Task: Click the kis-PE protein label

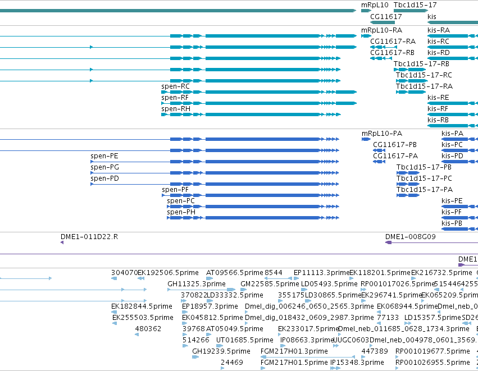Action: [452, 201]
